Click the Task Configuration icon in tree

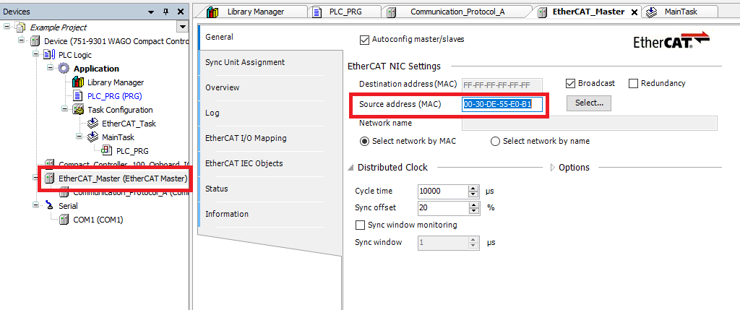pyautogui.click(x=78, y=110)
